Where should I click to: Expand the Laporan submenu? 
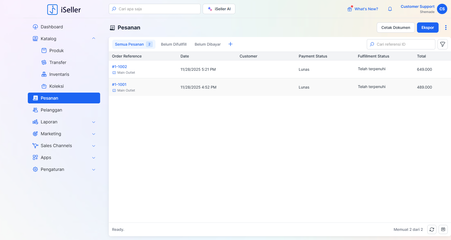click(x=94, y=122)
